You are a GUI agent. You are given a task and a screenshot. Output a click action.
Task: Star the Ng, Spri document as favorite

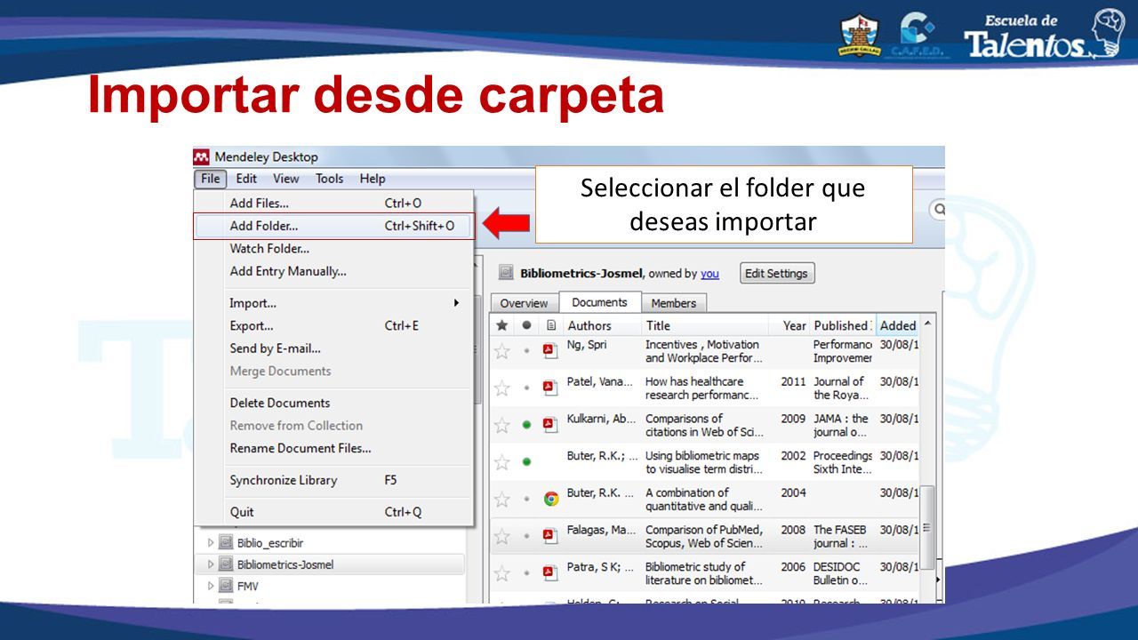pyautogui.click(x=502, y=351)
